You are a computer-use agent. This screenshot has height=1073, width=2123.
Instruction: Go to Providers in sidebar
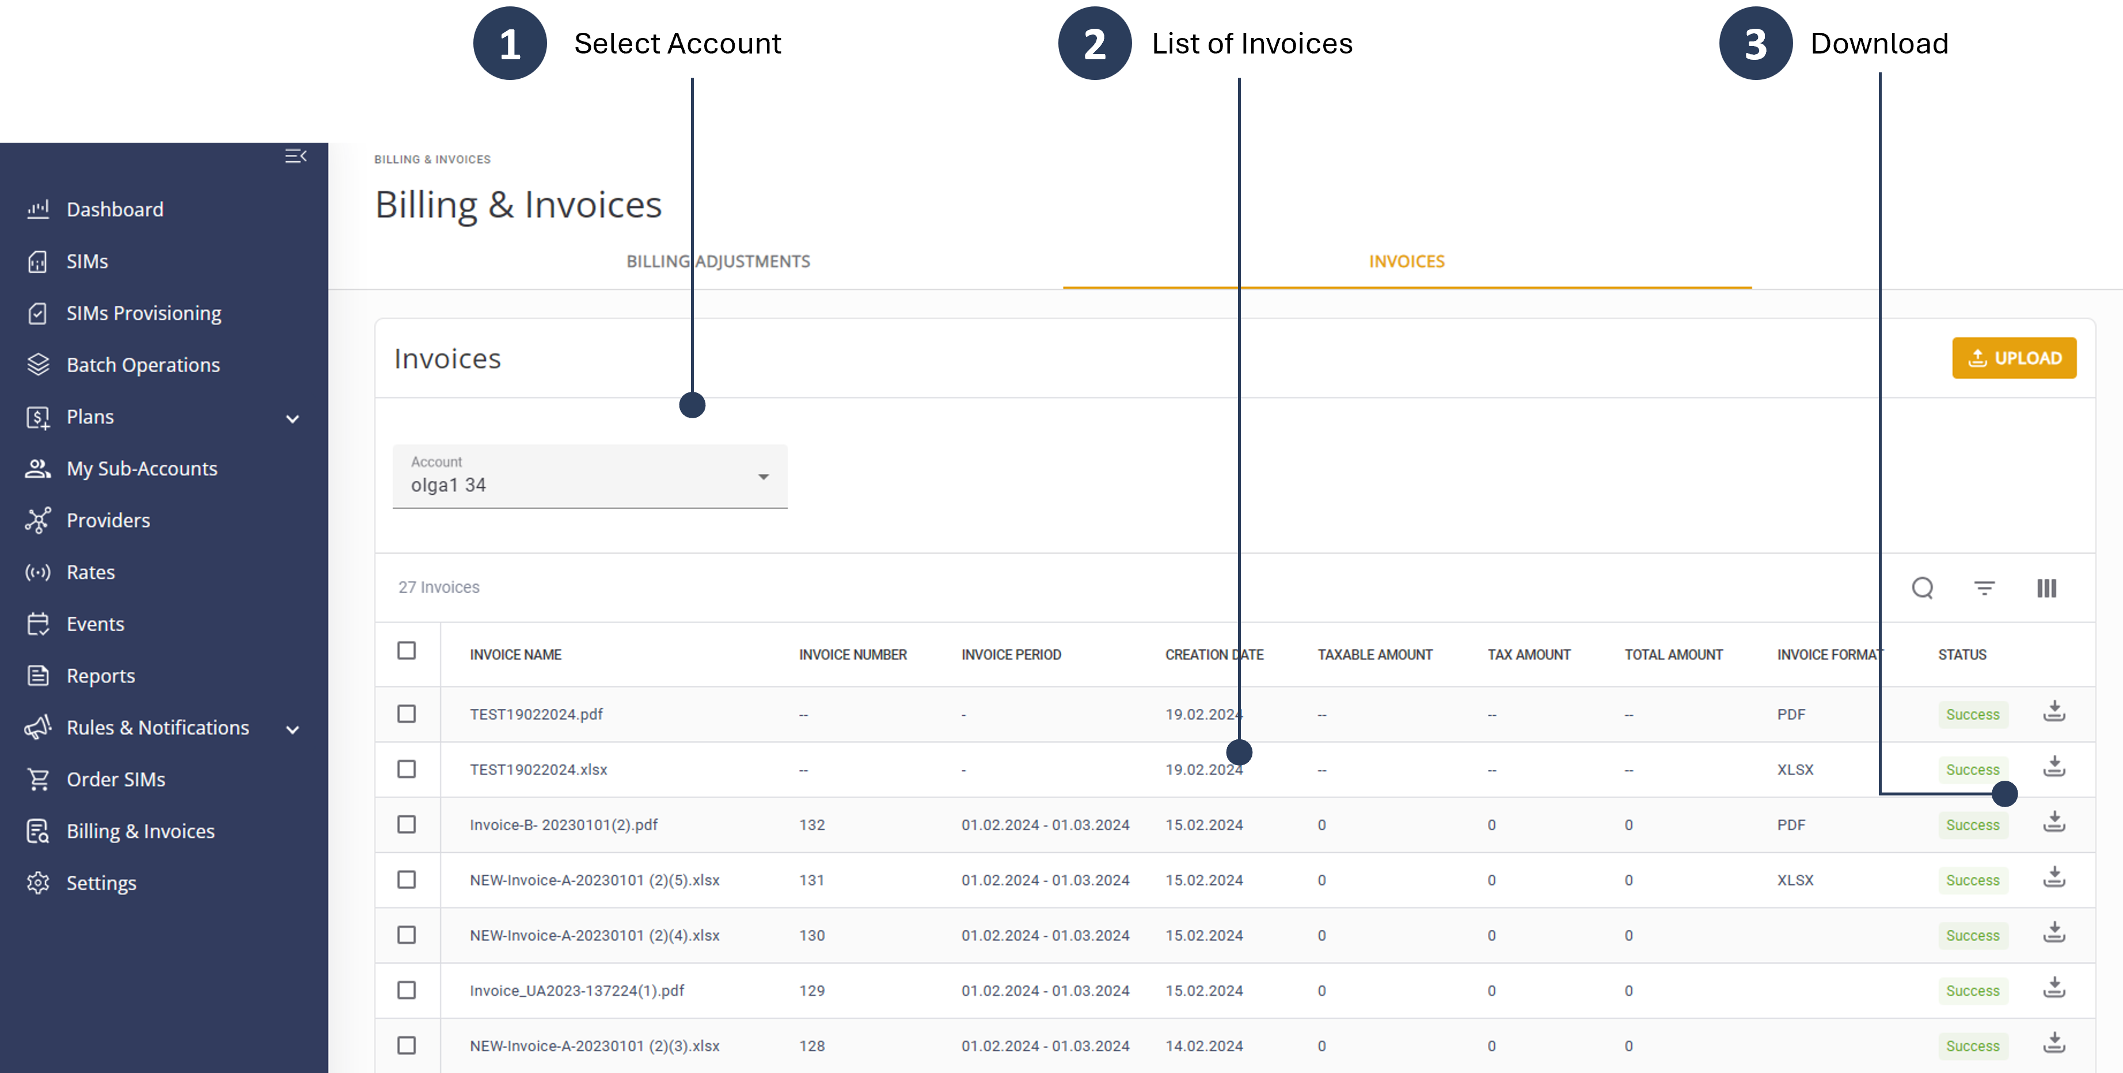pyautogui.click(x=108, y=521)
